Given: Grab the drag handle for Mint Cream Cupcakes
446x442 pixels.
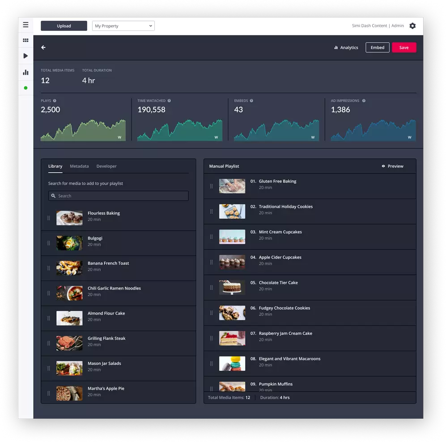Looking at the screenshot, I should pos(211,237).
